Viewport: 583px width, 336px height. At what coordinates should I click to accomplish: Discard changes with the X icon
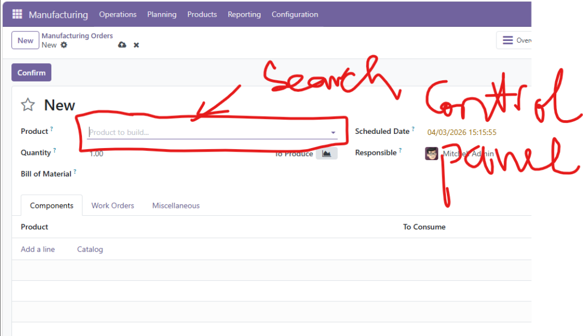pyautogui.click(x=136, y=45)
